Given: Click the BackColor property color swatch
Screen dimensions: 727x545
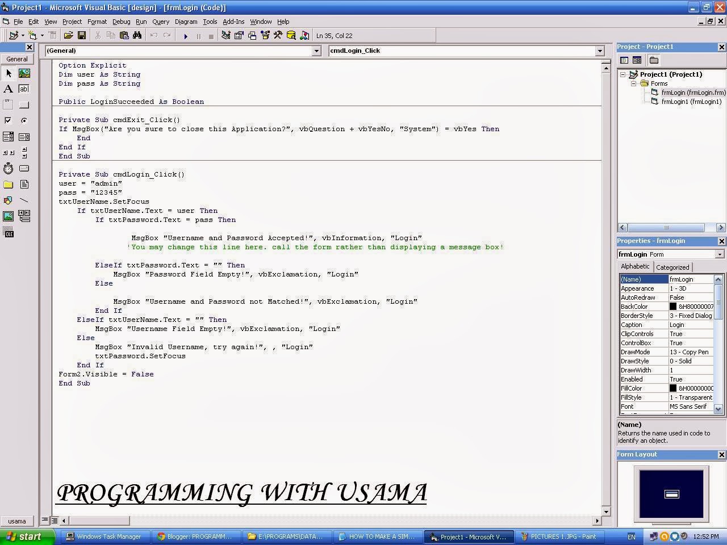Looking at the screenshot, I should pyautogui.click(x=673, y=307).
